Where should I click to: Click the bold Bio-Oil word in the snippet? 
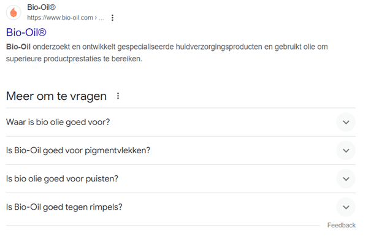pos(18,47)
